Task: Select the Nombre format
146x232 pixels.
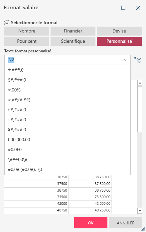Action: coord(27,31)
